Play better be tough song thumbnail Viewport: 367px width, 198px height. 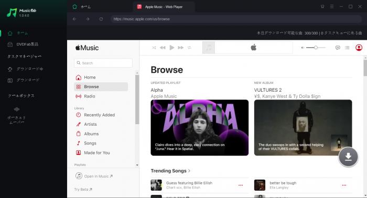tap(260, 185)
